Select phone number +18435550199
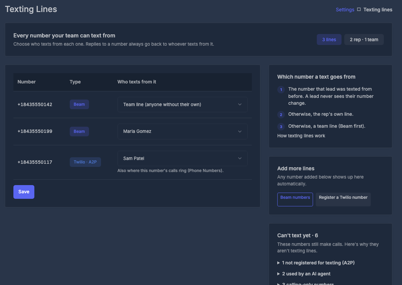Viewport: 402px width, 285px height. [x=35, y=131]
